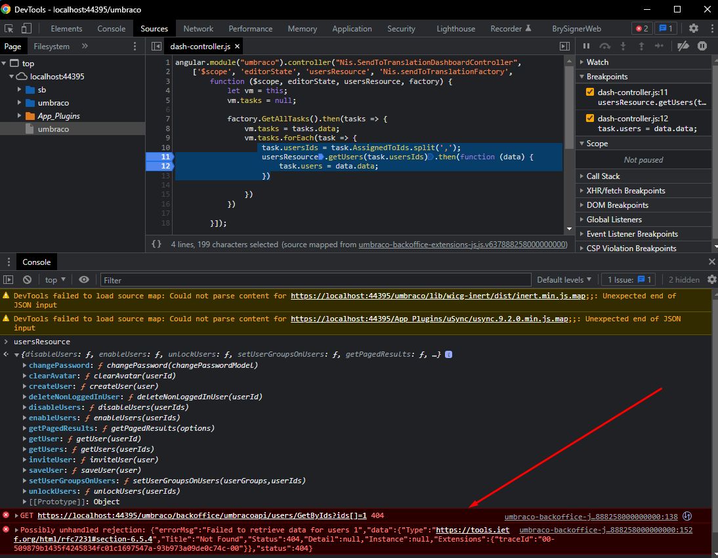The height and width of the screenshot is (558, 718).
Task: Close the dash-controller.js tab
Action: (237, 46)
